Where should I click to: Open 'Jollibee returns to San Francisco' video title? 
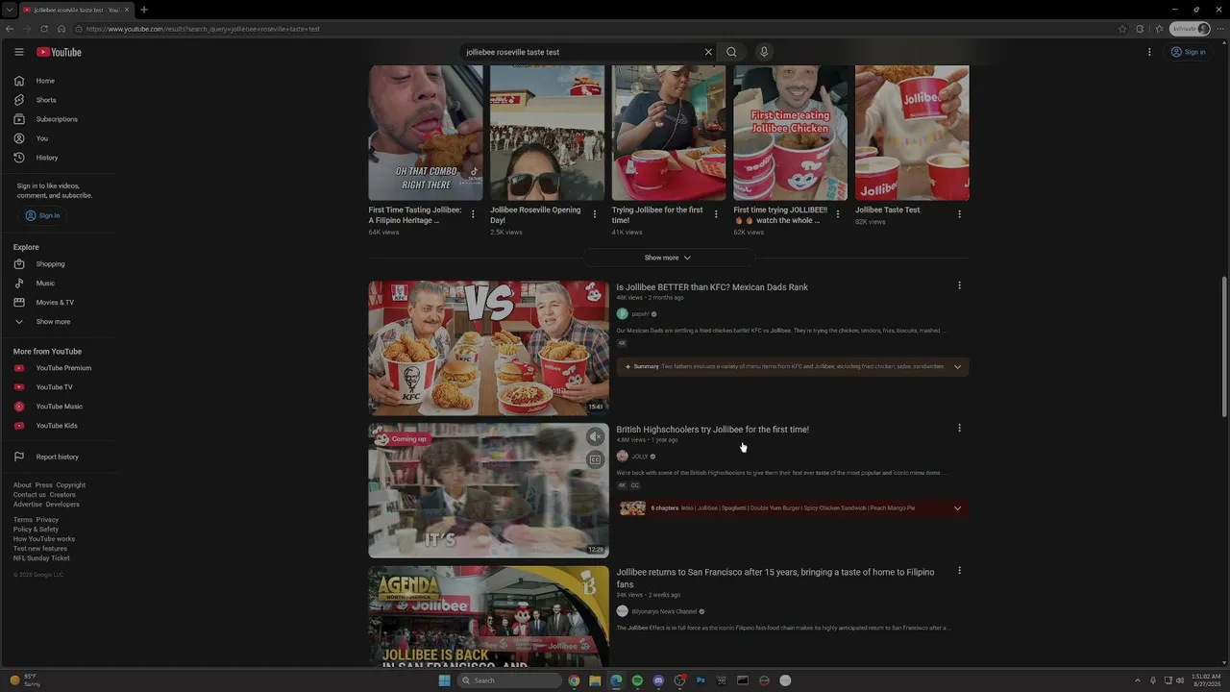(775, 578)
